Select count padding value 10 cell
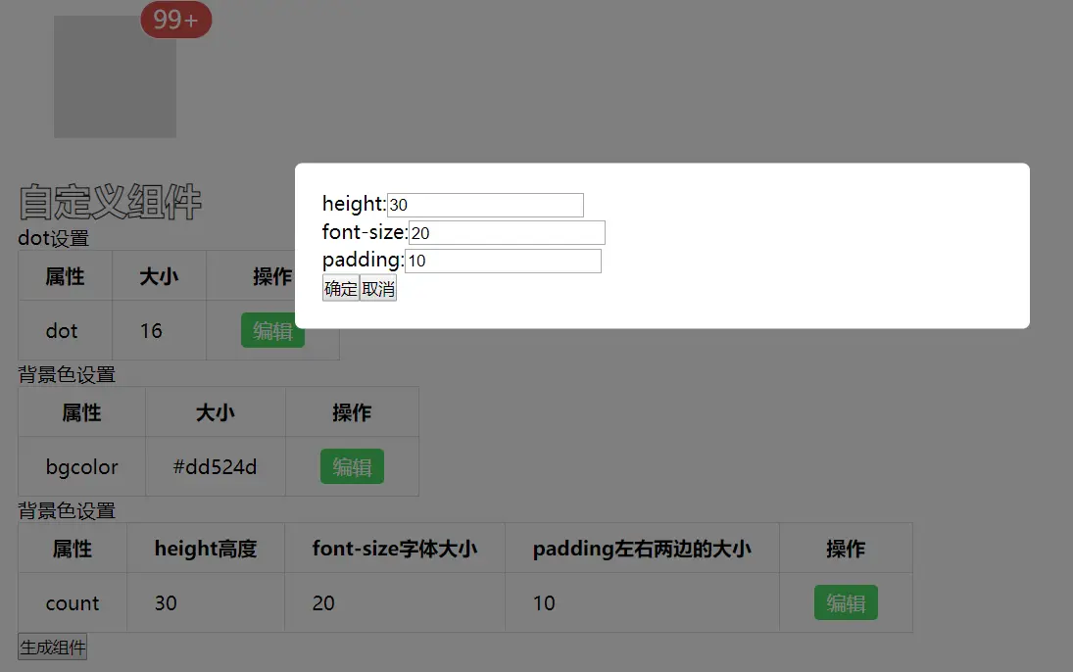This screenshot has width=1073, height=672. (642, 602)
